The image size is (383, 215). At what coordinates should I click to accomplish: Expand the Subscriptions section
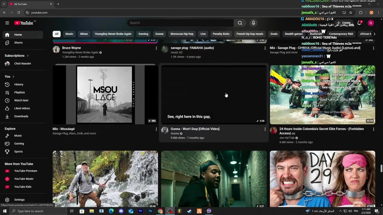pyautogui.click(x=17, y=56)
